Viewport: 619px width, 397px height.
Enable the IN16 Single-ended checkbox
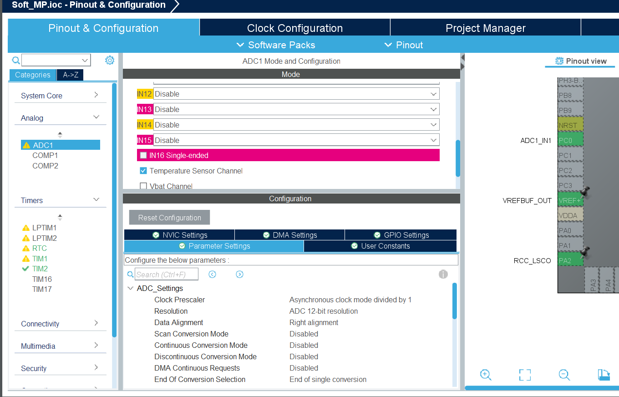tap(143, 155)
